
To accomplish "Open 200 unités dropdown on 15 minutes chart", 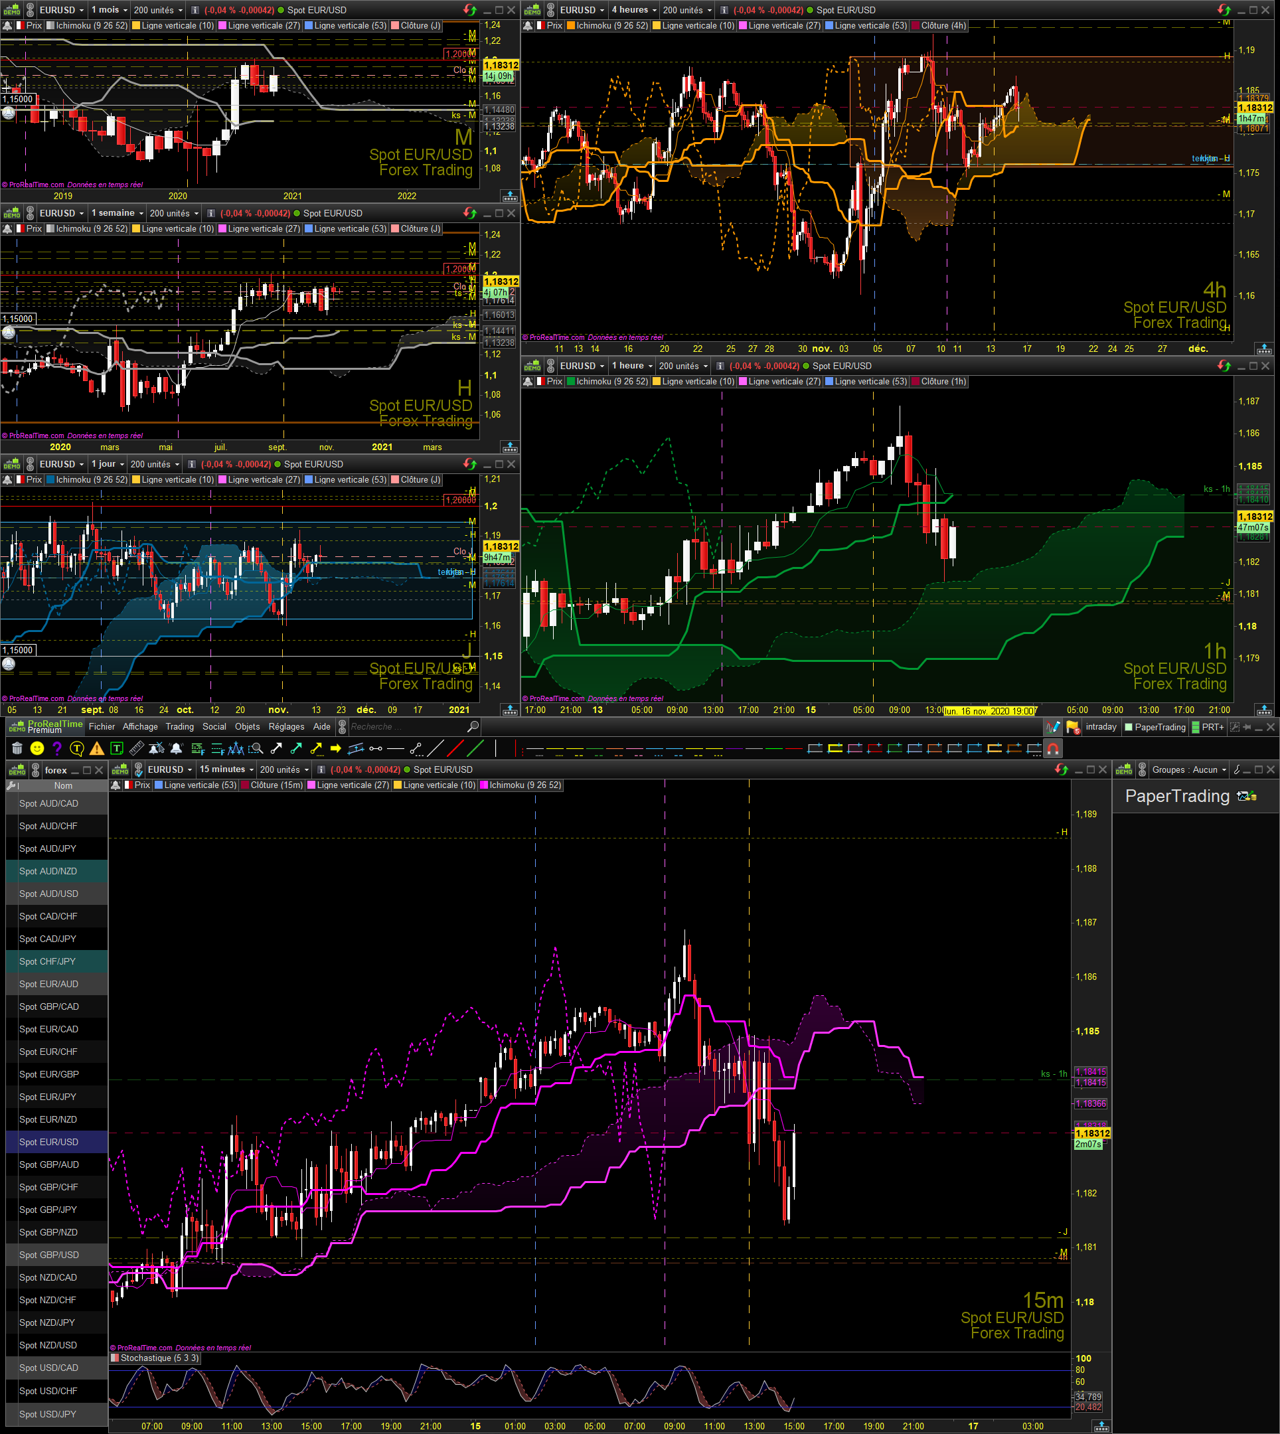I will point(284,769).
